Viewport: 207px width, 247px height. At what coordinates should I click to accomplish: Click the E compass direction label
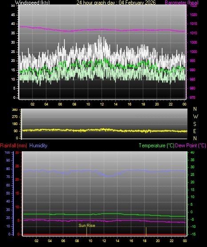(x=195, y=131)
